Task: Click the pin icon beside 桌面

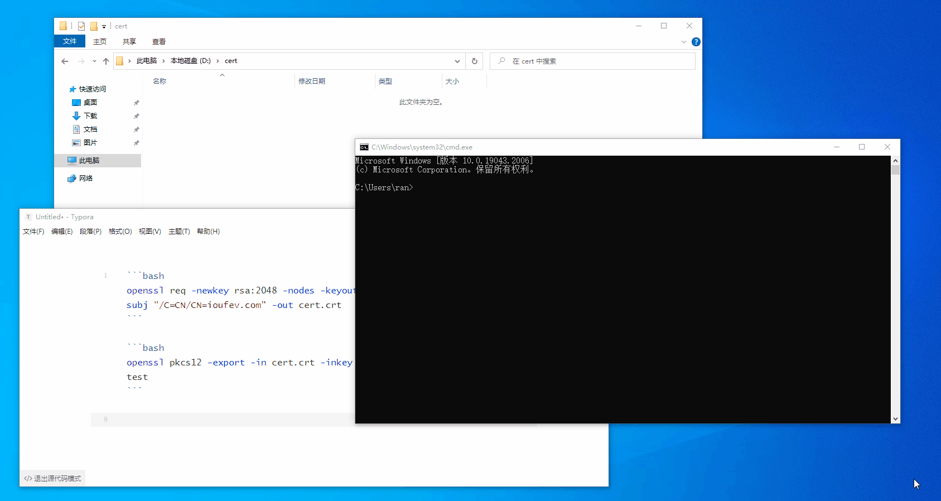Action: (136, 103)
